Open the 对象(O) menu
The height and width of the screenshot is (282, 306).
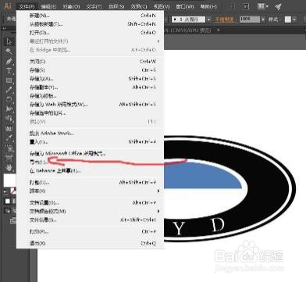click(71, 6)
